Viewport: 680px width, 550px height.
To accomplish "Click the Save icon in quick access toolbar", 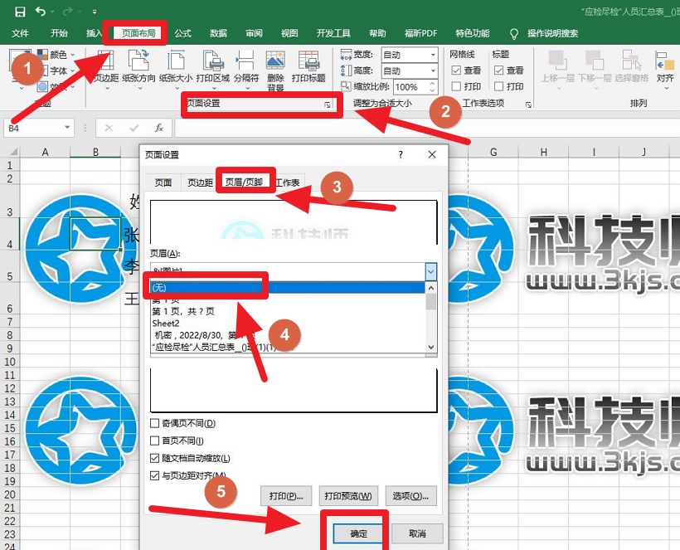I will (x=20, y=12).
